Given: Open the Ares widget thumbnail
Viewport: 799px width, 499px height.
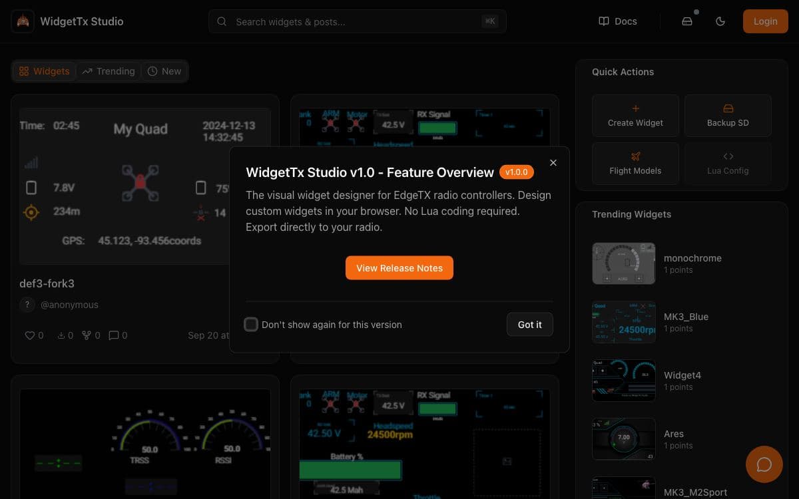Looking at the screenshot, I should pyautogui.click(x=624, y=439).
